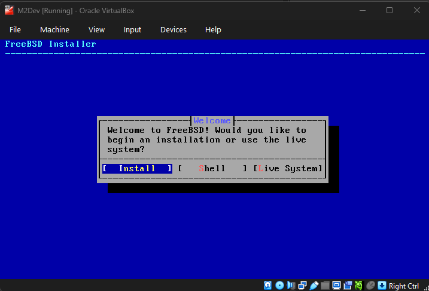The width and height of the screenshot is (429, 291).
Task: Click the recording status icon
Action: coord(348,286)
